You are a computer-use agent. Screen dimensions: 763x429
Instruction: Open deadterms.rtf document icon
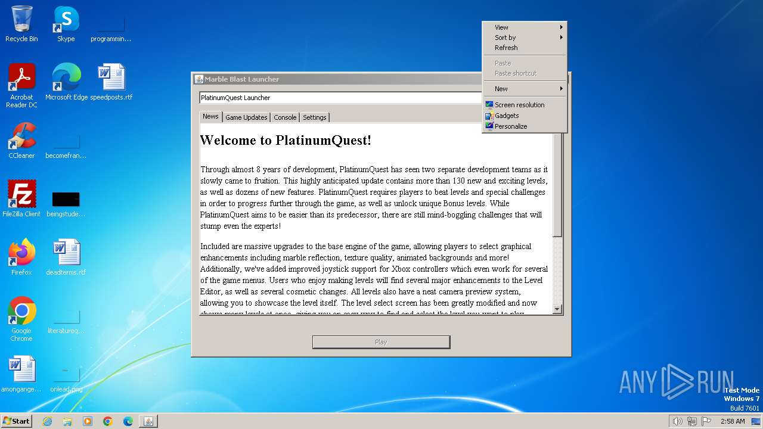(x=66, y=257)
